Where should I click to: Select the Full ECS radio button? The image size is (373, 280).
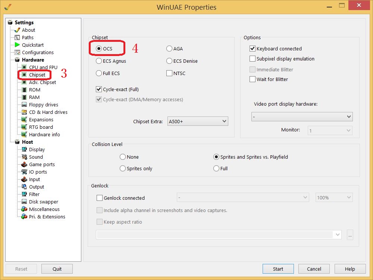click(99, 73)
